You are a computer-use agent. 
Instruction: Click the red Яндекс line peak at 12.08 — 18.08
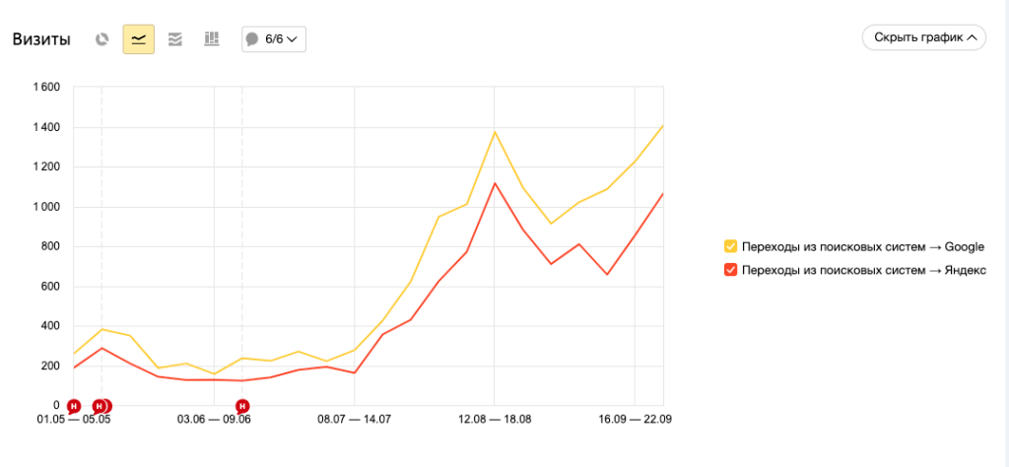pyautogui.click(x=495, y=183)
